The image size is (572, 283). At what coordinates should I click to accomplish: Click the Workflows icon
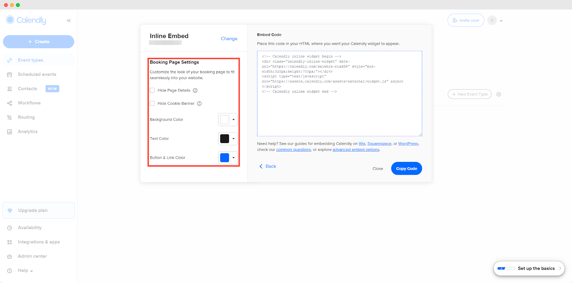(10, 103)
